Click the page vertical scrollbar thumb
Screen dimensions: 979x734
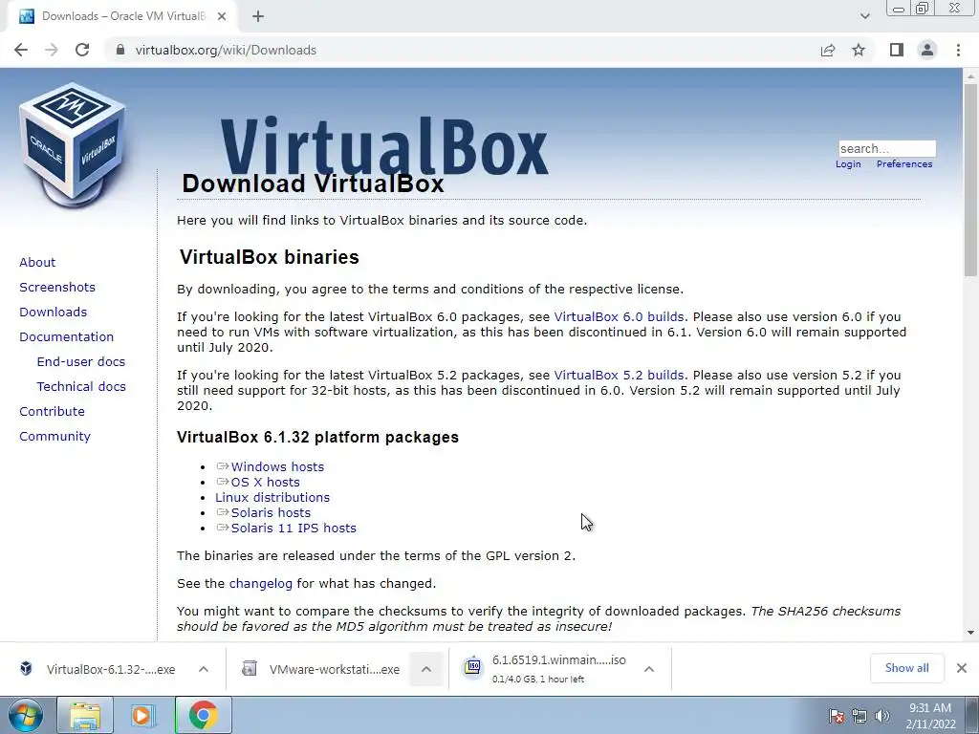click(x=970, y=180)
